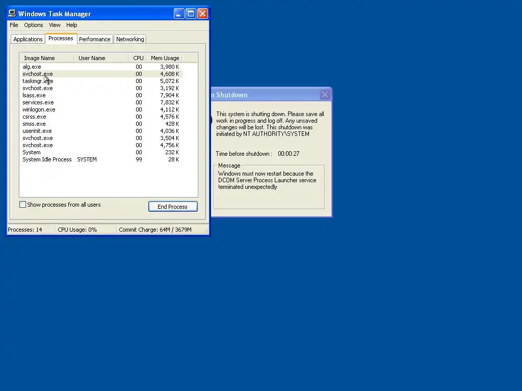Select the winlogon.exe process

tap(101, 110)
